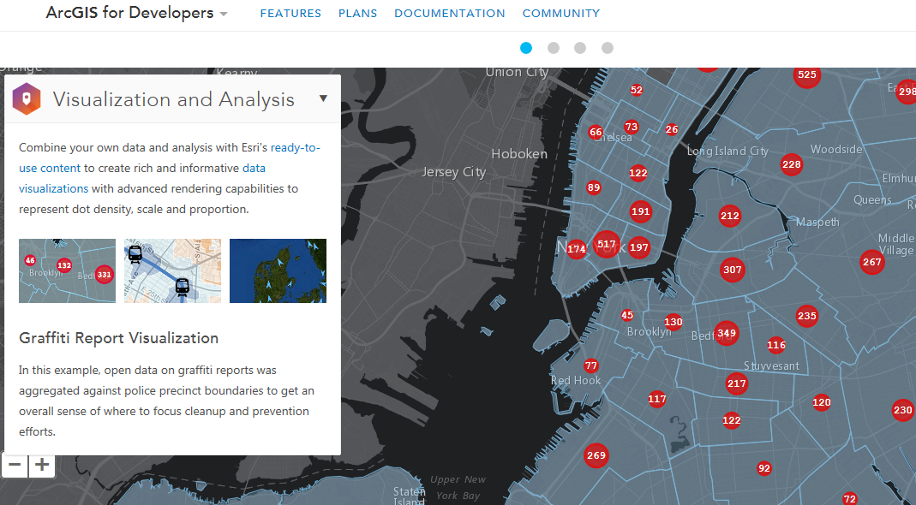Screen dimensions: 916x505
Task: Click the 212 cluster marker
Action: tap(730, 216)
